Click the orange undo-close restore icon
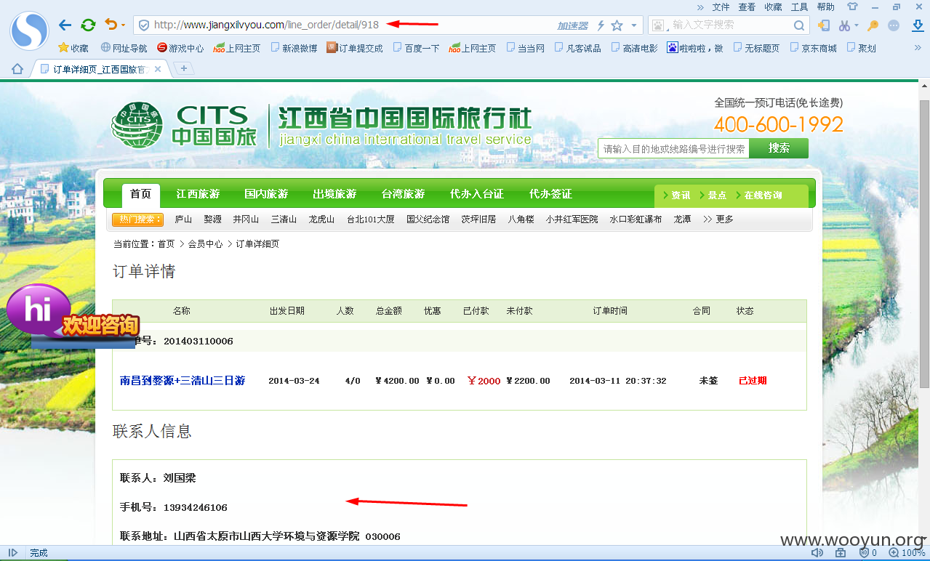The height and width of the screenshot is (561, 930). click(x=111, y=25)
